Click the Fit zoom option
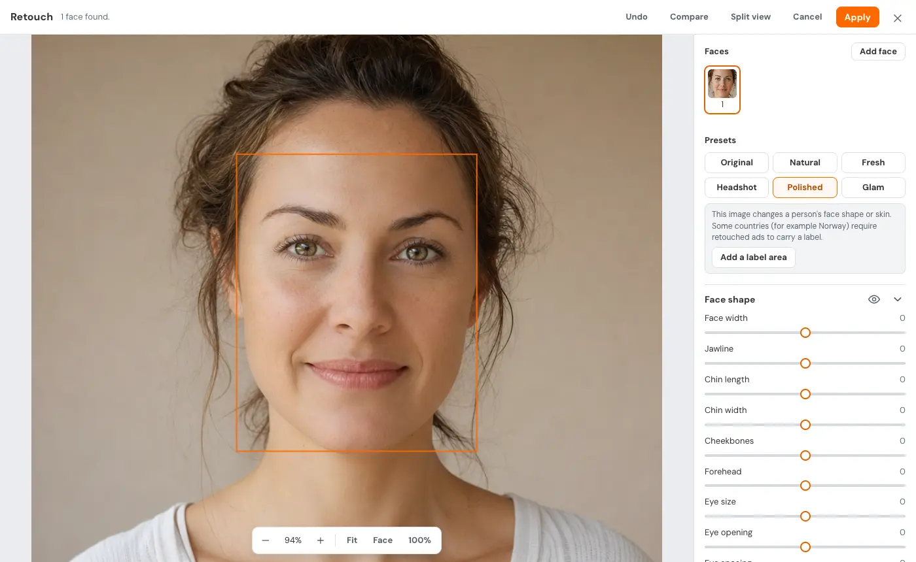Viewport: 916px width, 562px height. [x=352, y=540]
